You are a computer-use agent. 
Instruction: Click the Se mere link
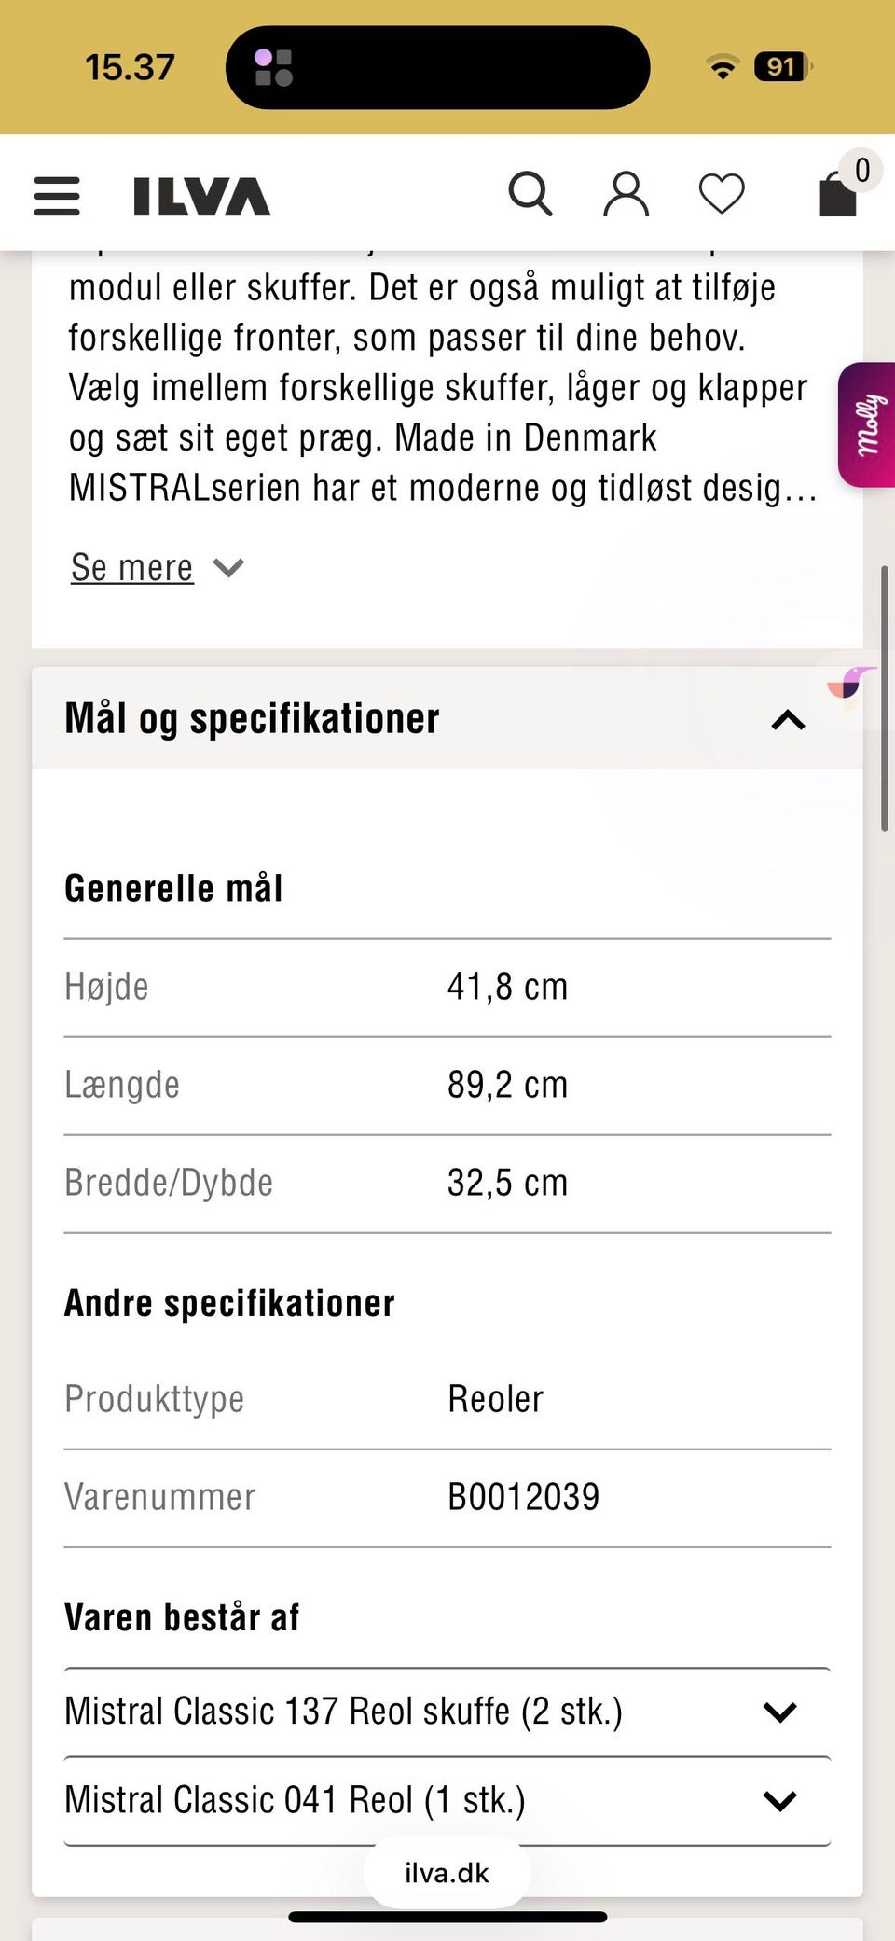pos(131,567)
